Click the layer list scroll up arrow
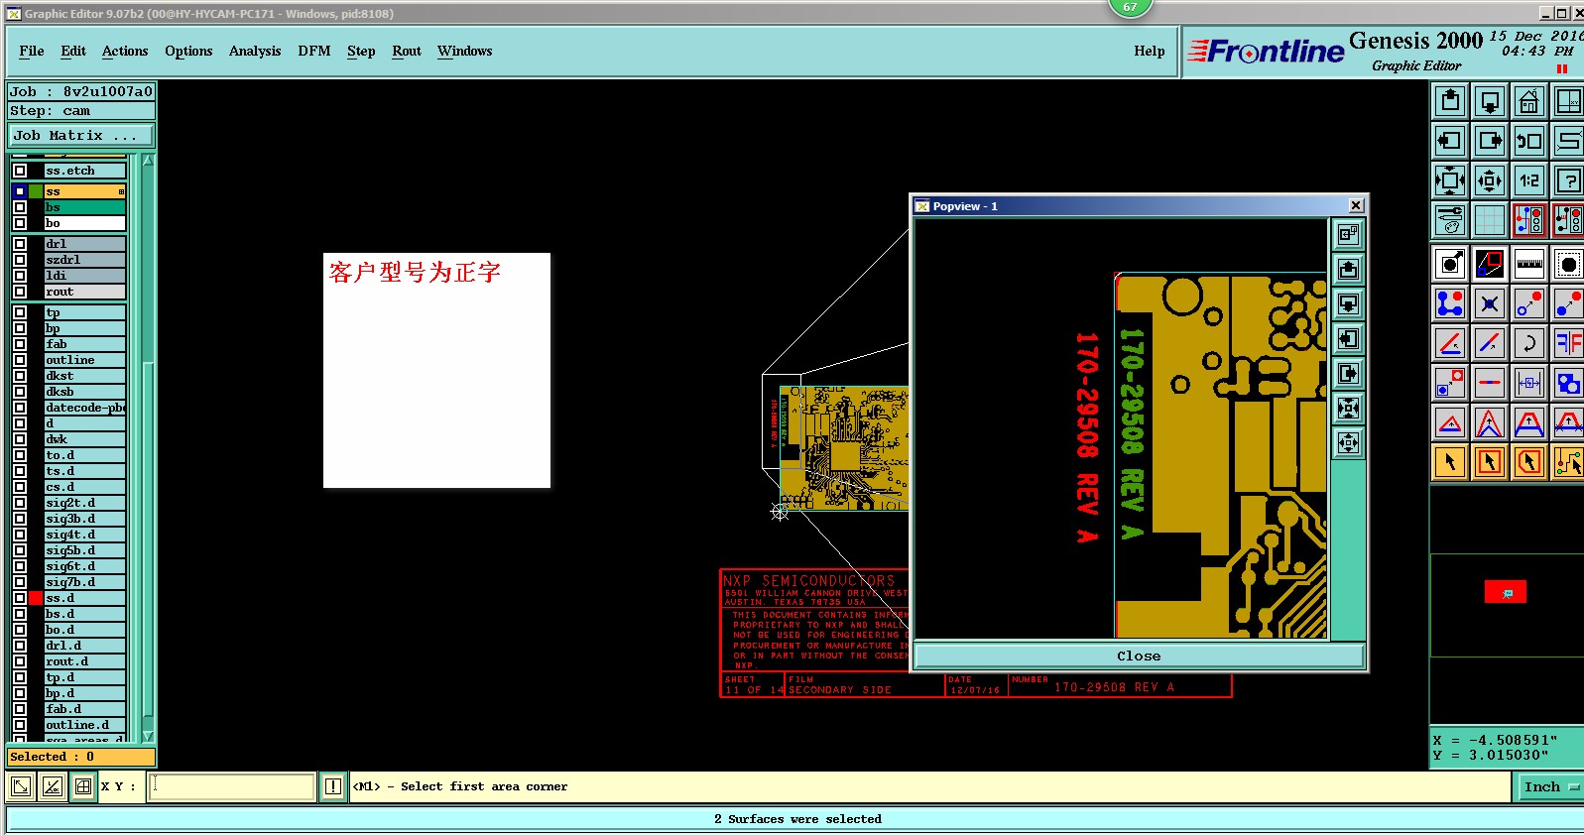This screenshot has height=836, width=1584. [148, 161]
